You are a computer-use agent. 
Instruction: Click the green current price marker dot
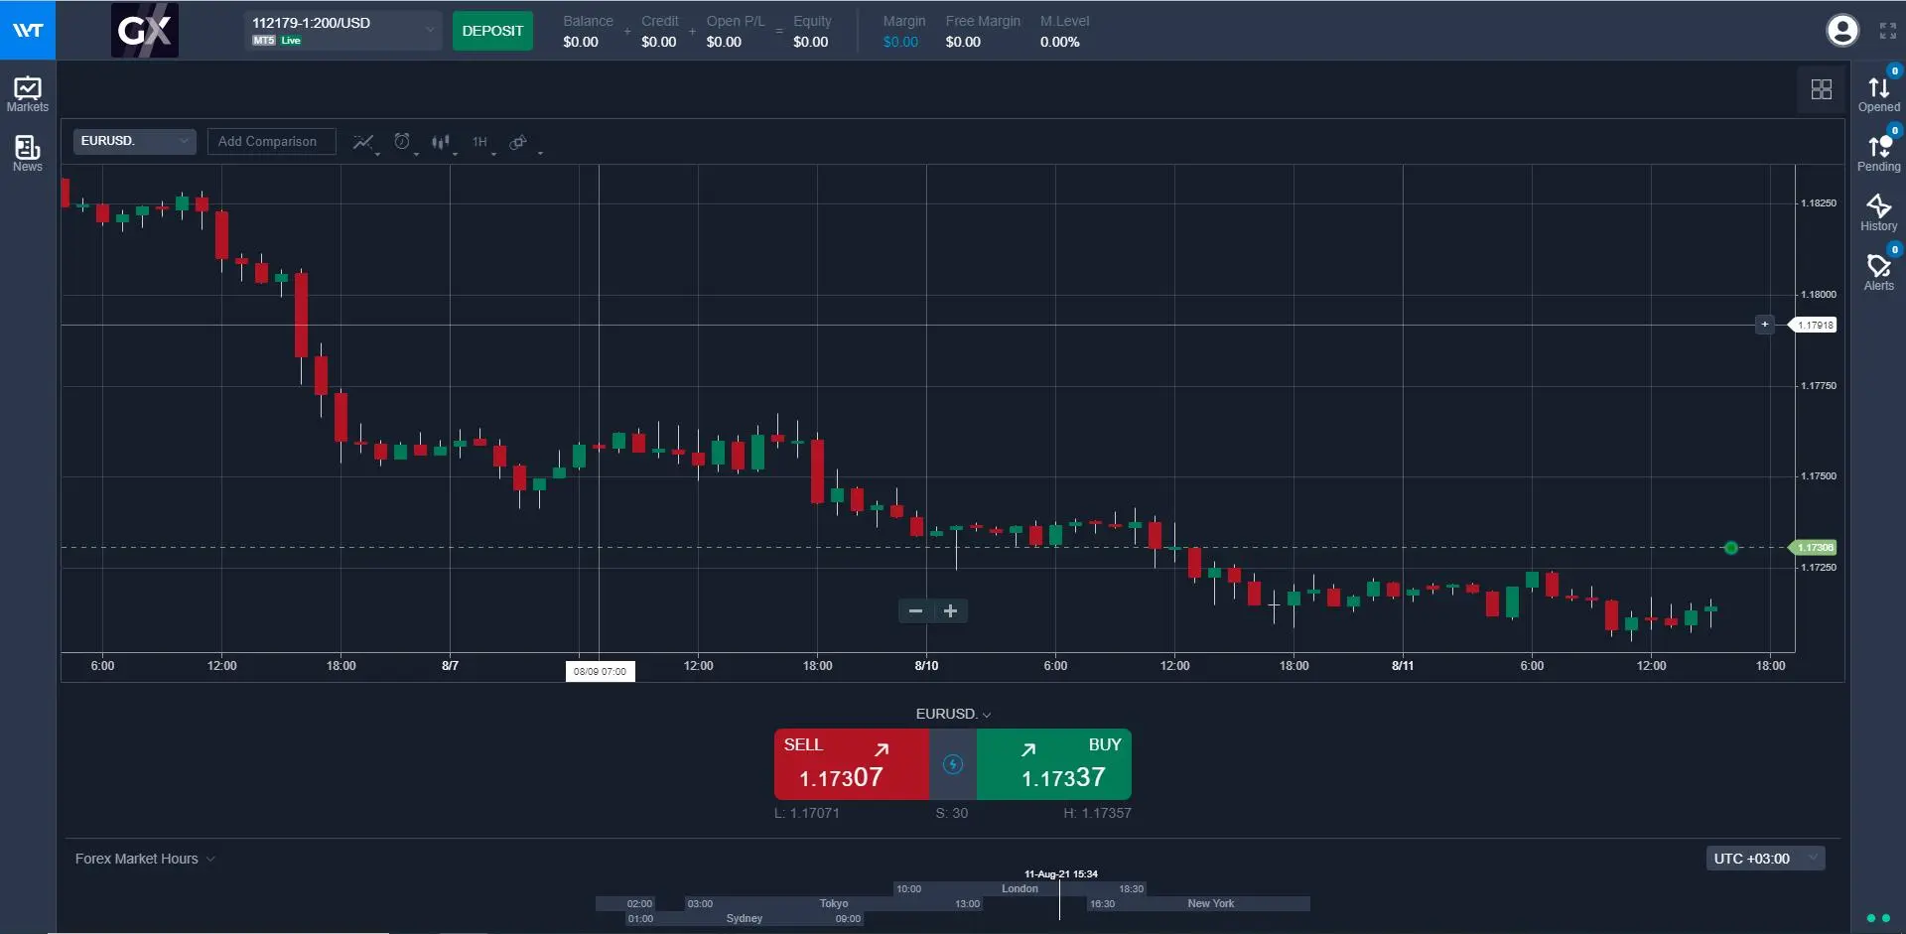(x=1731, y=548)
